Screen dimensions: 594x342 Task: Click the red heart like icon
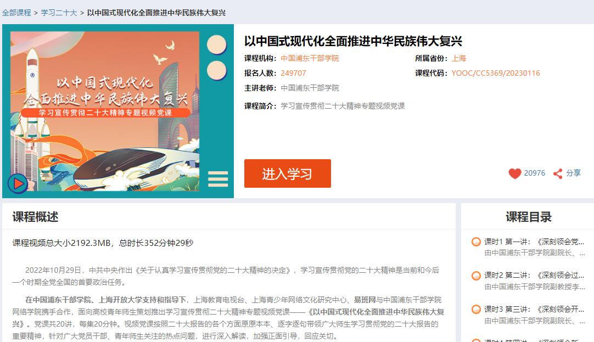point(515,173)
